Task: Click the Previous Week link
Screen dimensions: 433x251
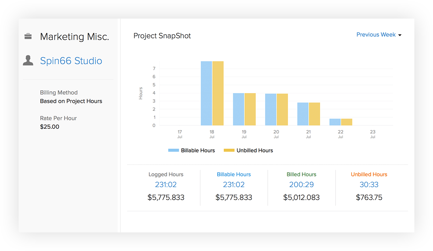Action: [376, 34]
